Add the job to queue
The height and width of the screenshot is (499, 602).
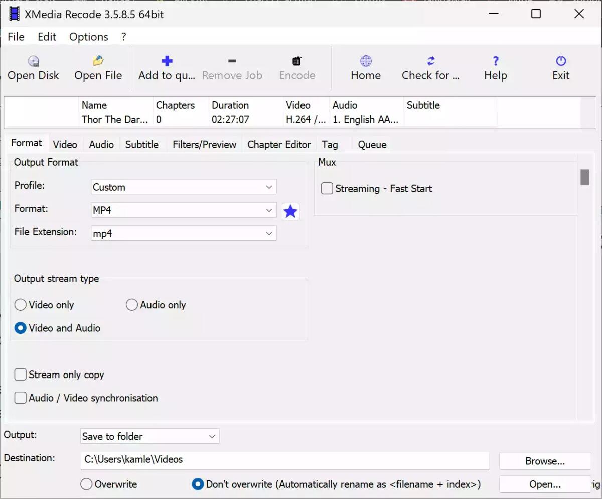pyautogui.click(x=167, y=68)
